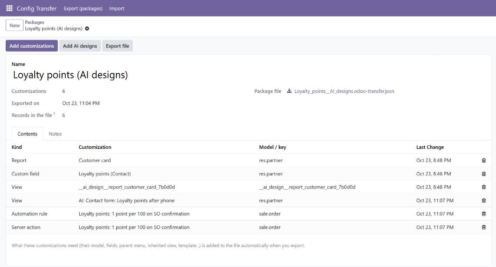496x267 pixels.
Task: Click Add AI designs button
Action: coord(80,46)
